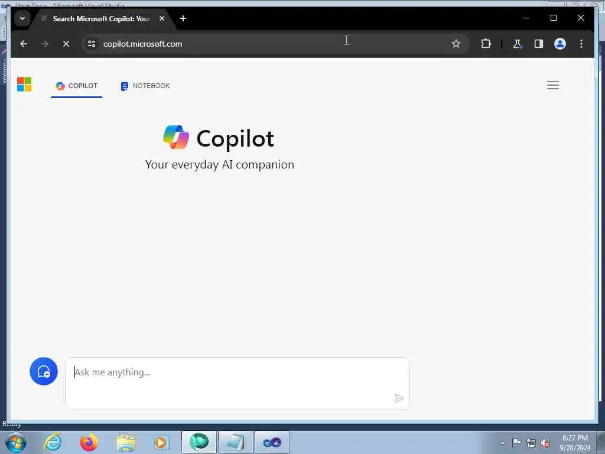The image size is (605, 454).
Task: Close the Microsoft Copilot tab
Action: (x=162, y=18)
